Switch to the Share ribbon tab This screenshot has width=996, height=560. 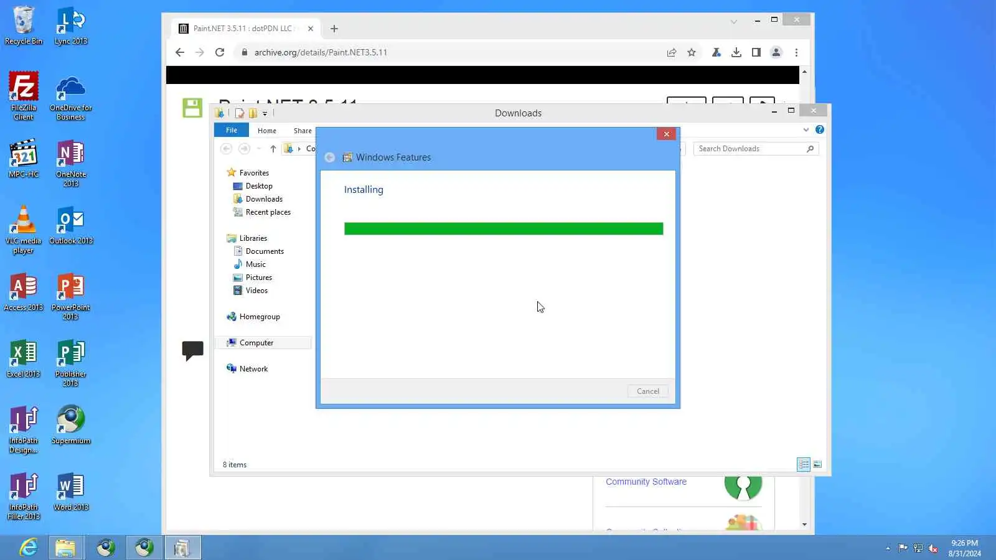click(303, 131)
